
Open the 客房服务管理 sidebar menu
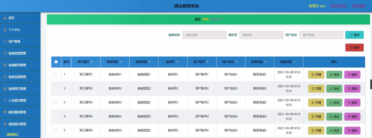[20, 65]
